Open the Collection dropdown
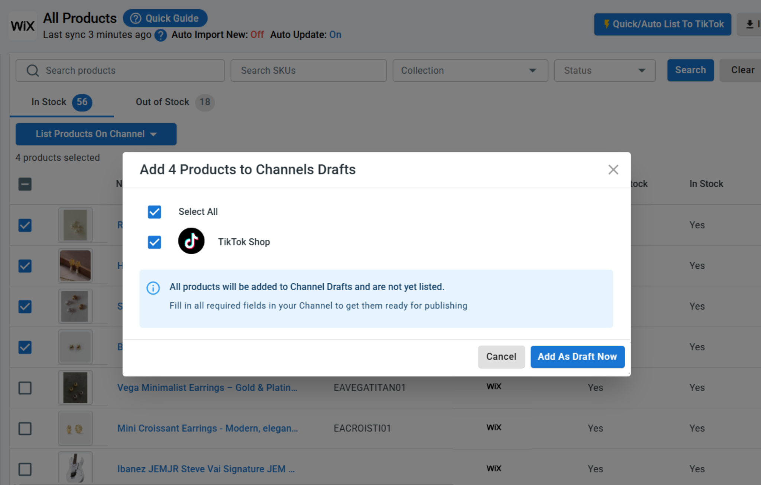 (470, 71)
